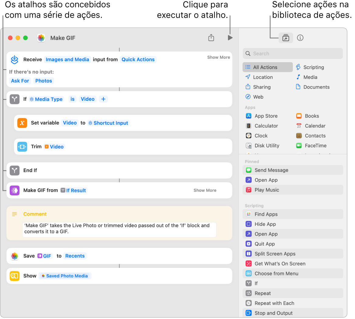Add the Choose from Menu action
The width and height of the screenshot is (355, 319).
[293, 273]
